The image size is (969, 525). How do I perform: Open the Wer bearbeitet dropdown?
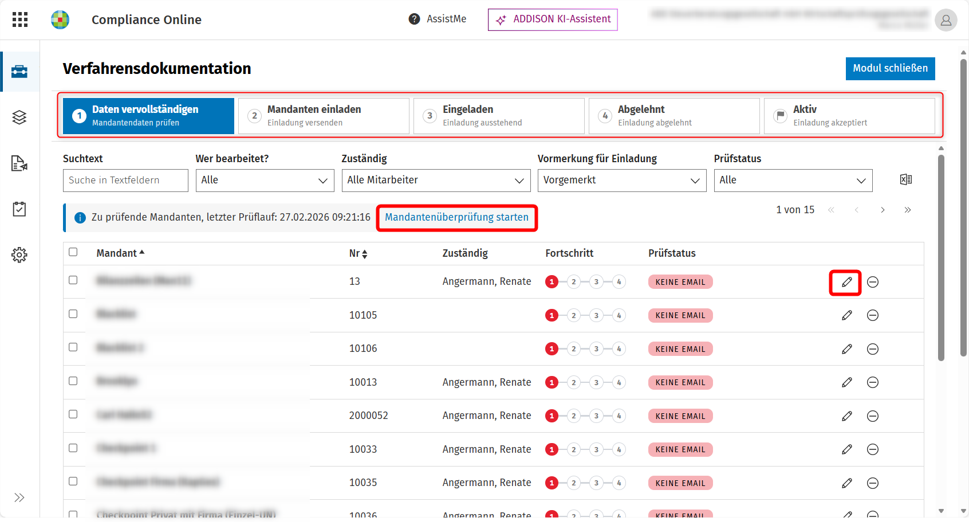pos(265,181)
